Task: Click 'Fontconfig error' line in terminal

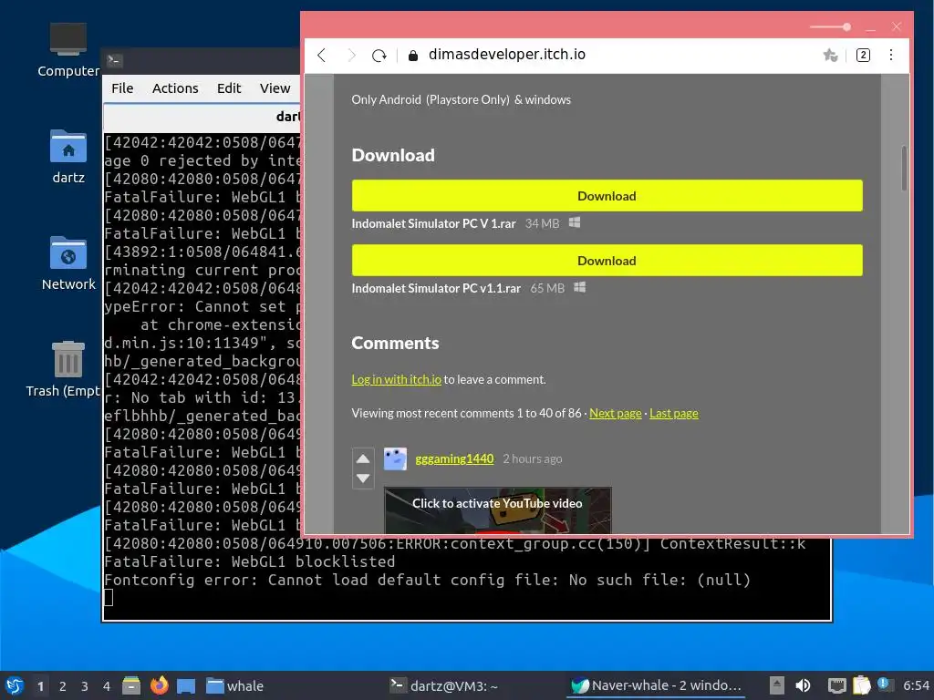Action: (x=427, y=580)
